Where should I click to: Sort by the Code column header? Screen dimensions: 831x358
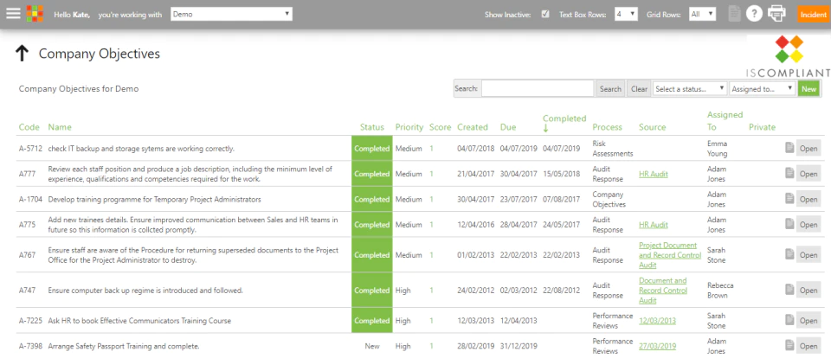(29, 127)
